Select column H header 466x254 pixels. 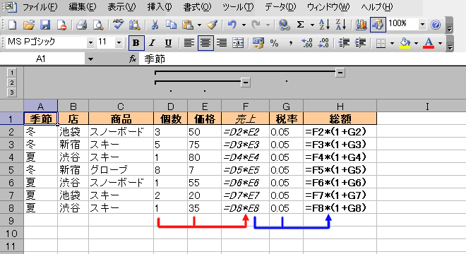tap(340, 106)
